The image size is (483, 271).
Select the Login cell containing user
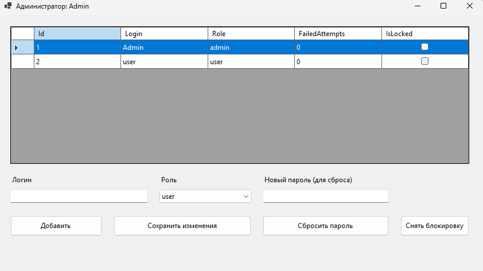pos(164,61)
